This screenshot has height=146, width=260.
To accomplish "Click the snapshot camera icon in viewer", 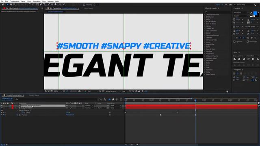I will click(80, 91).
